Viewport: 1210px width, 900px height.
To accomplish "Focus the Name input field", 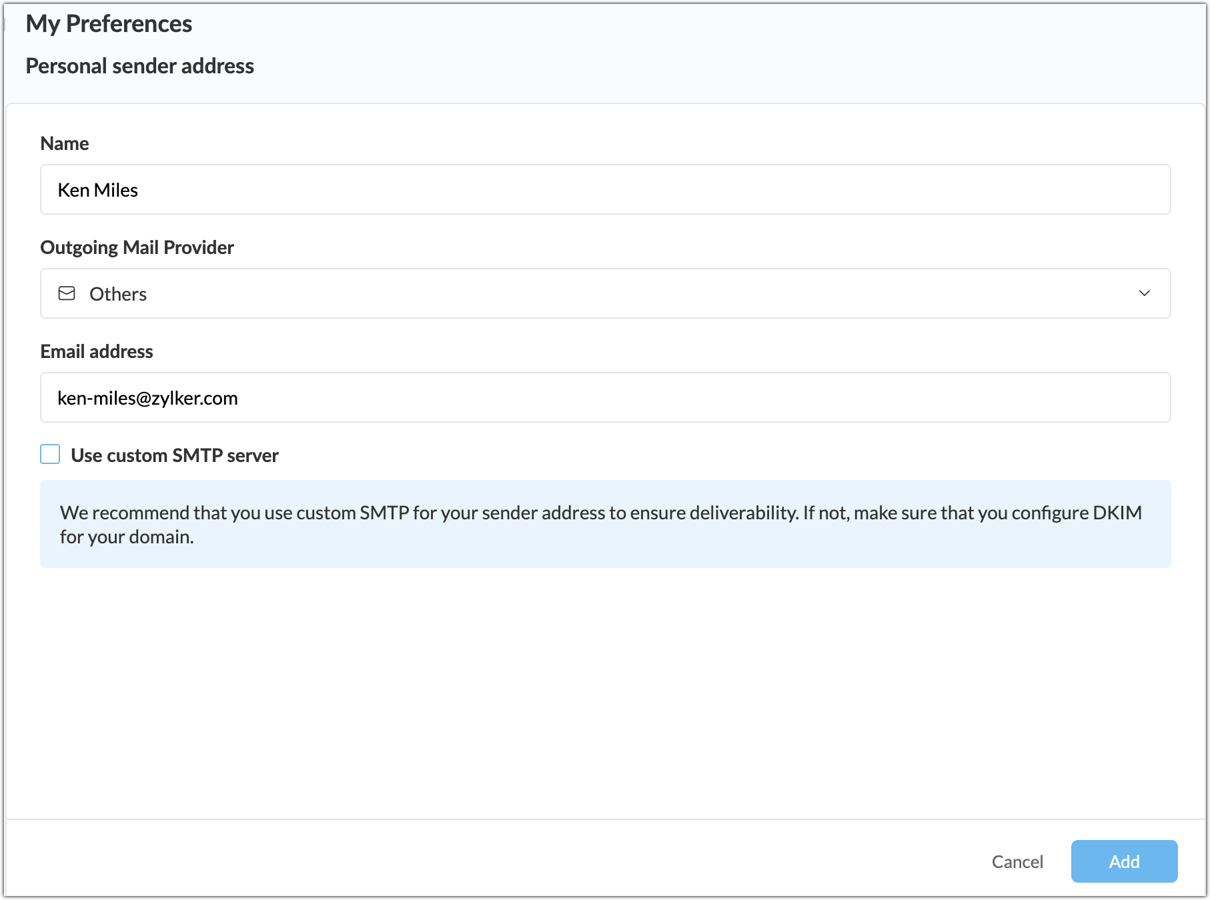I will click(604, 190).
